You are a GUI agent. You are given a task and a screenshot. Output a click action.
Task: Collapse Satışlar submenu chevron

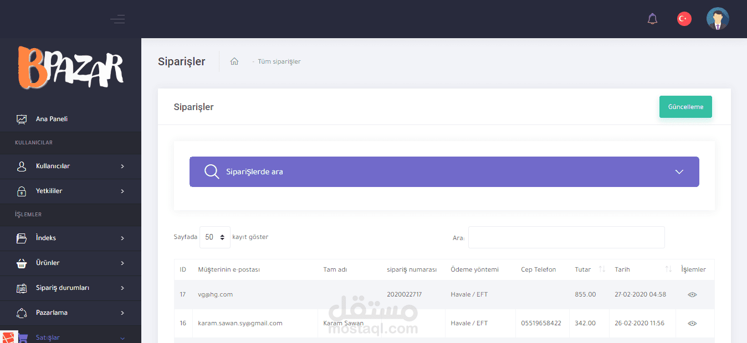122,338
